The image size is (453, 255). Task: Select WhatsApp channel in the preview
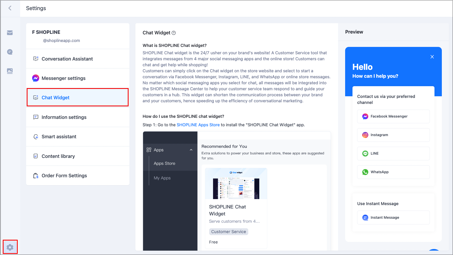pyautogui.click(x=393, y=172)
